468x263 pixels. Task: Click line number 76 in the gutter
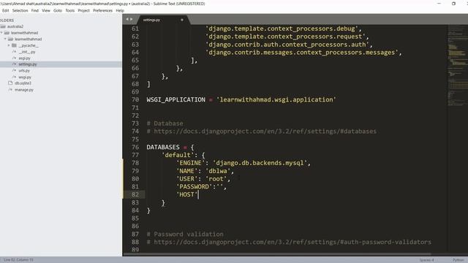[x=135, y=147]
